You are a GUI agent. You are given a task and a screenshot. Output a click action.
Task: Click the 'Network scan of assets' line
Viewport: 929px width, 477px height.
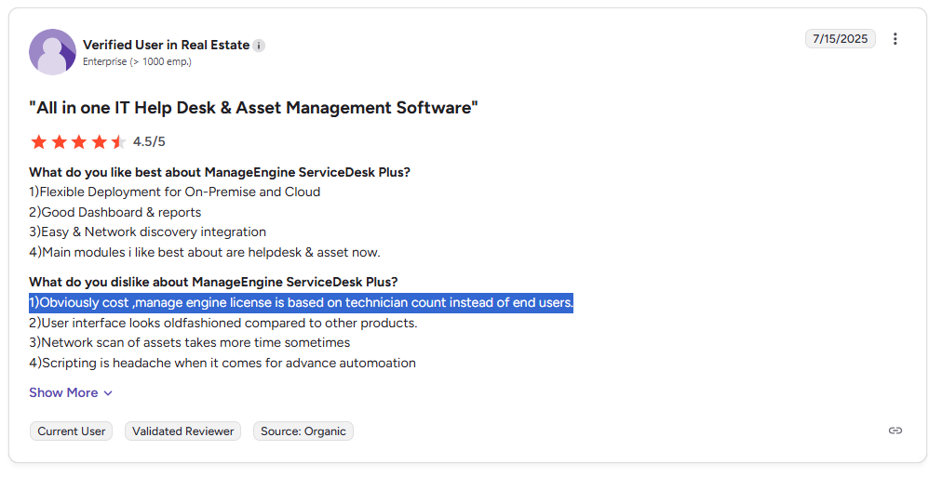coord(190,343)
